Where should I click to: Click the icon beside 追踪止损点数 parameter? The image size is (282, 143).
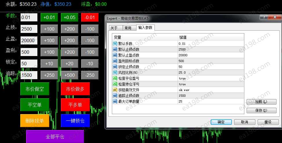(x=115, y=95)
